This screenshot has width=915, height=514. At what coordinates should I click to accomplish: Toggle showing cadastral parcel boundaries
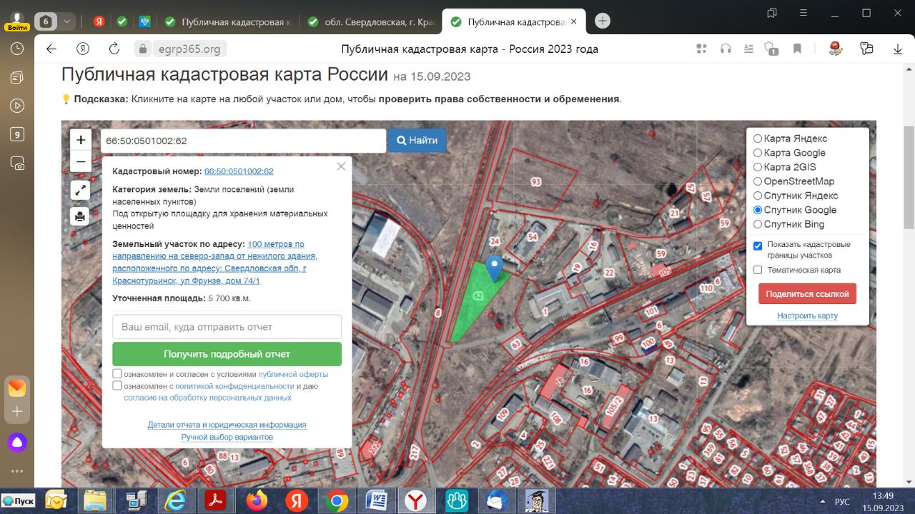[x=758, y=246]
